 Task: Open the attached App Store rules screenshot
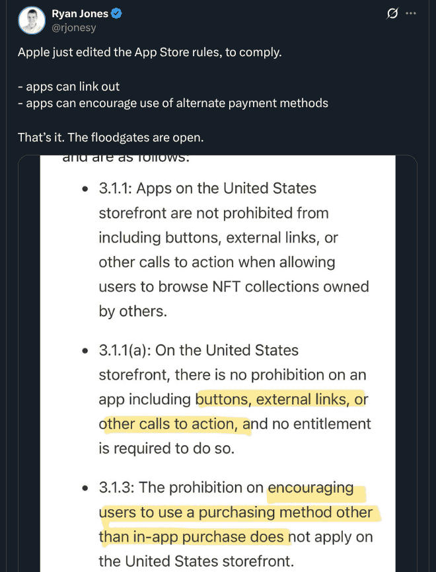tap(218, 364)
